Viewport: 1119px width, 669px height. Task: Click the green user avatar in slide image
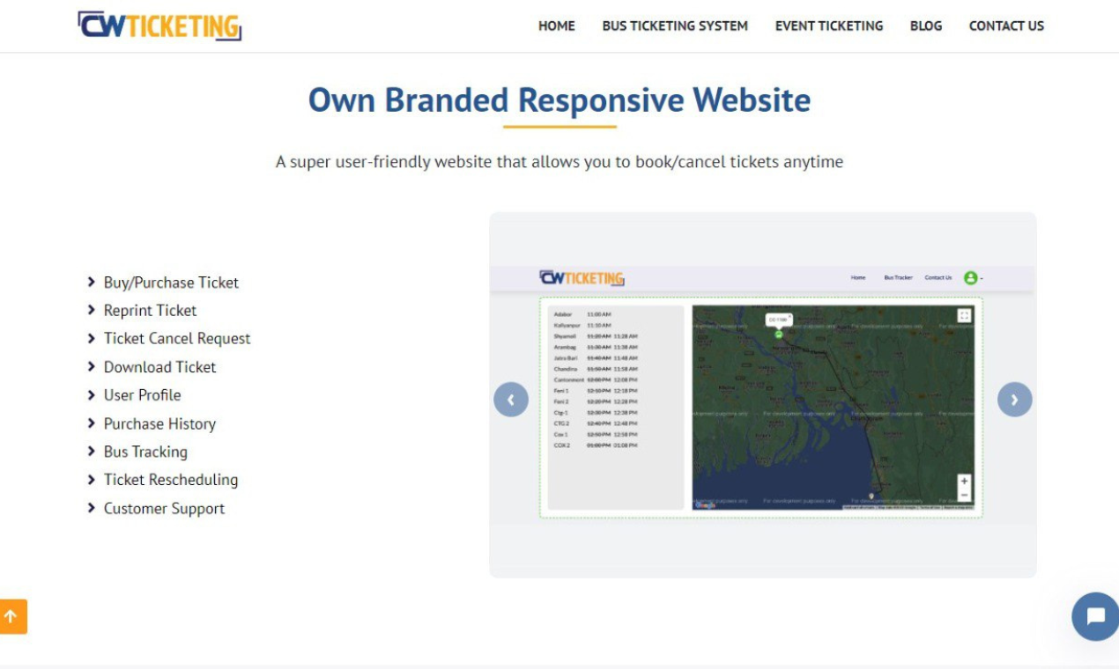tap(970, 277)
